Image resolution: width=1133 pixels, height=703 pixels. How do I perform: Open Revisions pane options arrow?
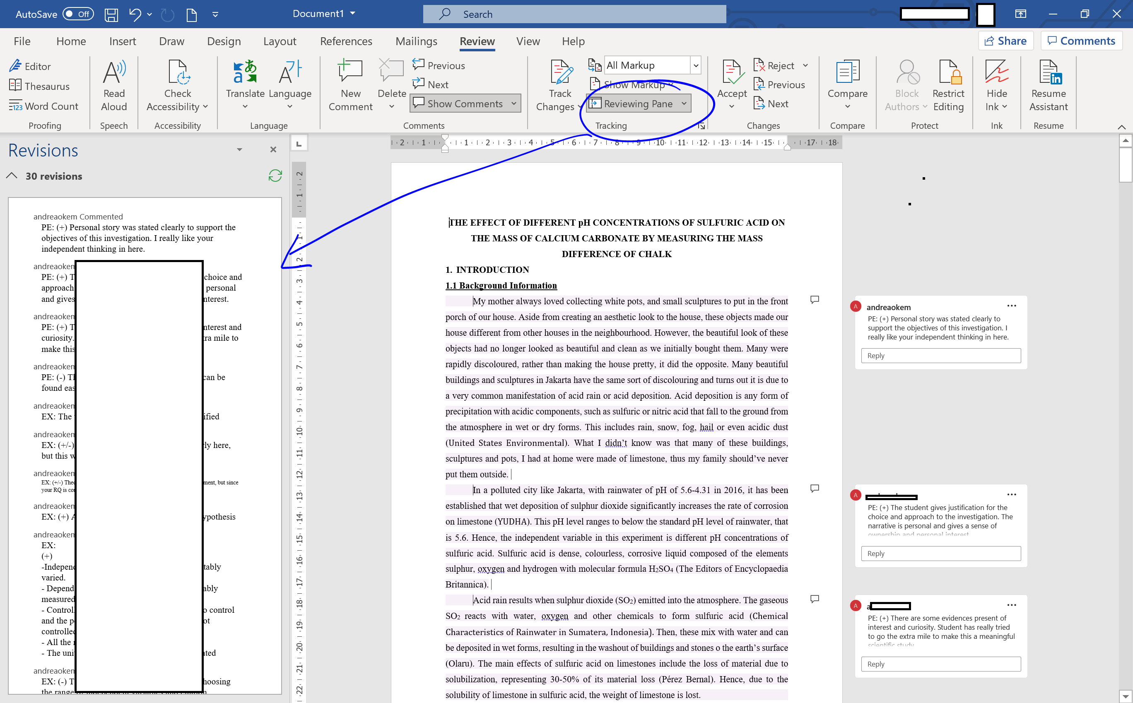coord(239,149)
